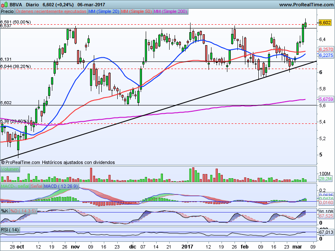The height and width of the screenshot is (251, 335).
Task: Click the yellow 6,602 current price tag
Action: click(325, 23)
